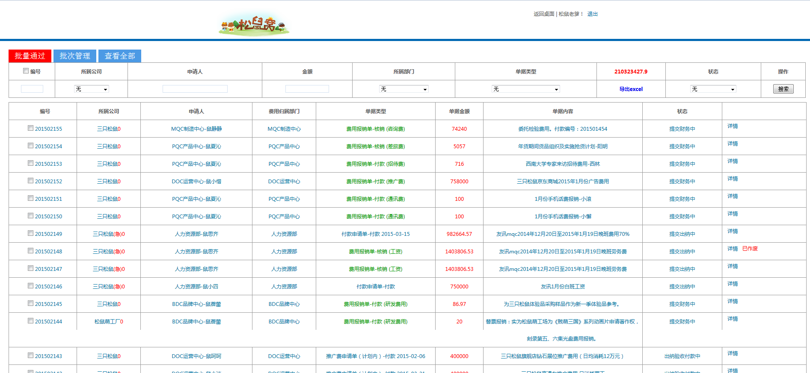Open 详情 for row 201502150
The width and height of the screenshot is (810, 373).
tap(733, 214)
